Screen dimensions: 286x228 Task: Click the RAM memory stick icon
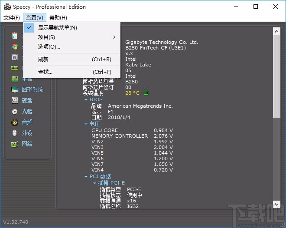click(x=15, y=68)
